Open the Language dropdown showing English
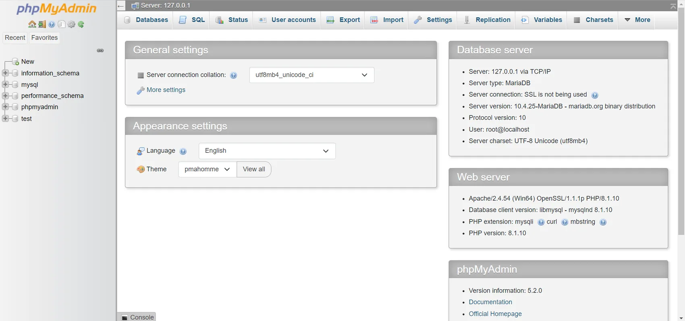Screen dimensions: 685x321 click(267, 151)
